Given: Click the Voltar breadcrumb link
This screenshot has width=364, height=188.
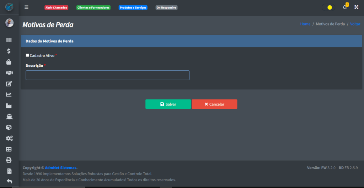Looking at the screenshot, I should (355, 24).
